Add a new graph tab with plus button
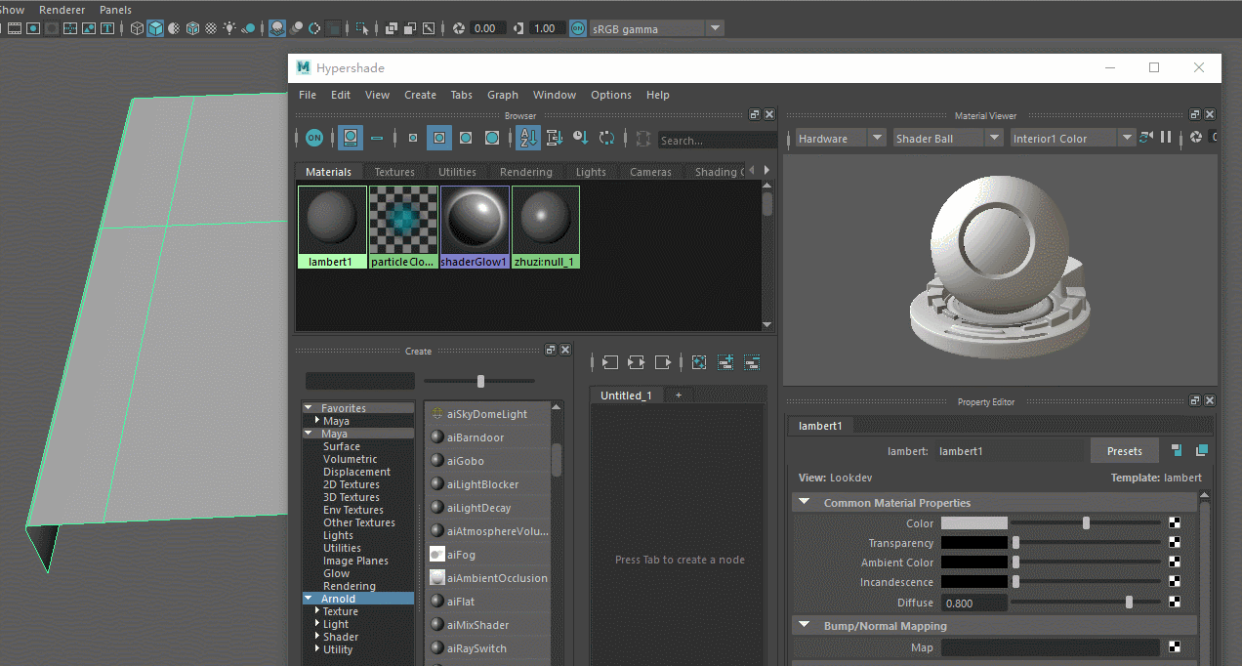1242x666 pixels. point(678,395)
